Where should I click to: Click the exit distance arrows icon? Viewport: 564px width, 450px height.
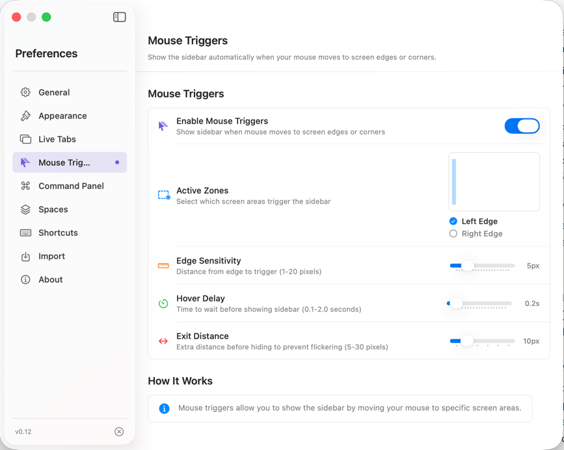point(163,341)
